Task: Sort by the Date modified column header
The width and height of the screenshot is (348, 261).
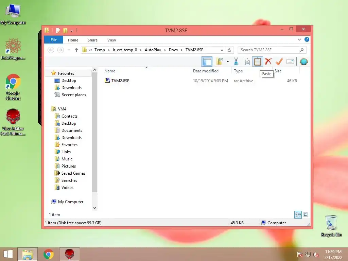Action: click(206, 71)
